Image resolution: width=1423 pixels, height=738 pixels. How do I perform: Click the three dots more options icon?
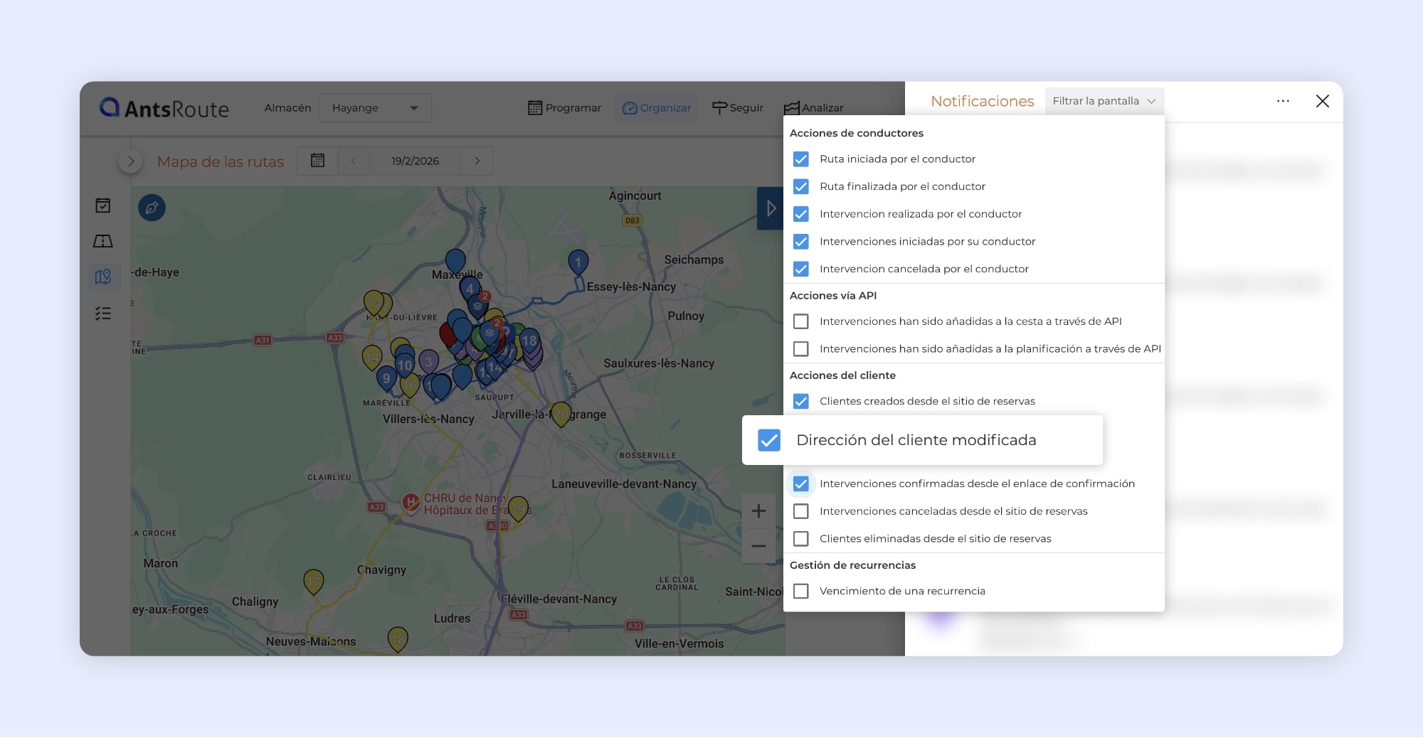pos(1283,101)
